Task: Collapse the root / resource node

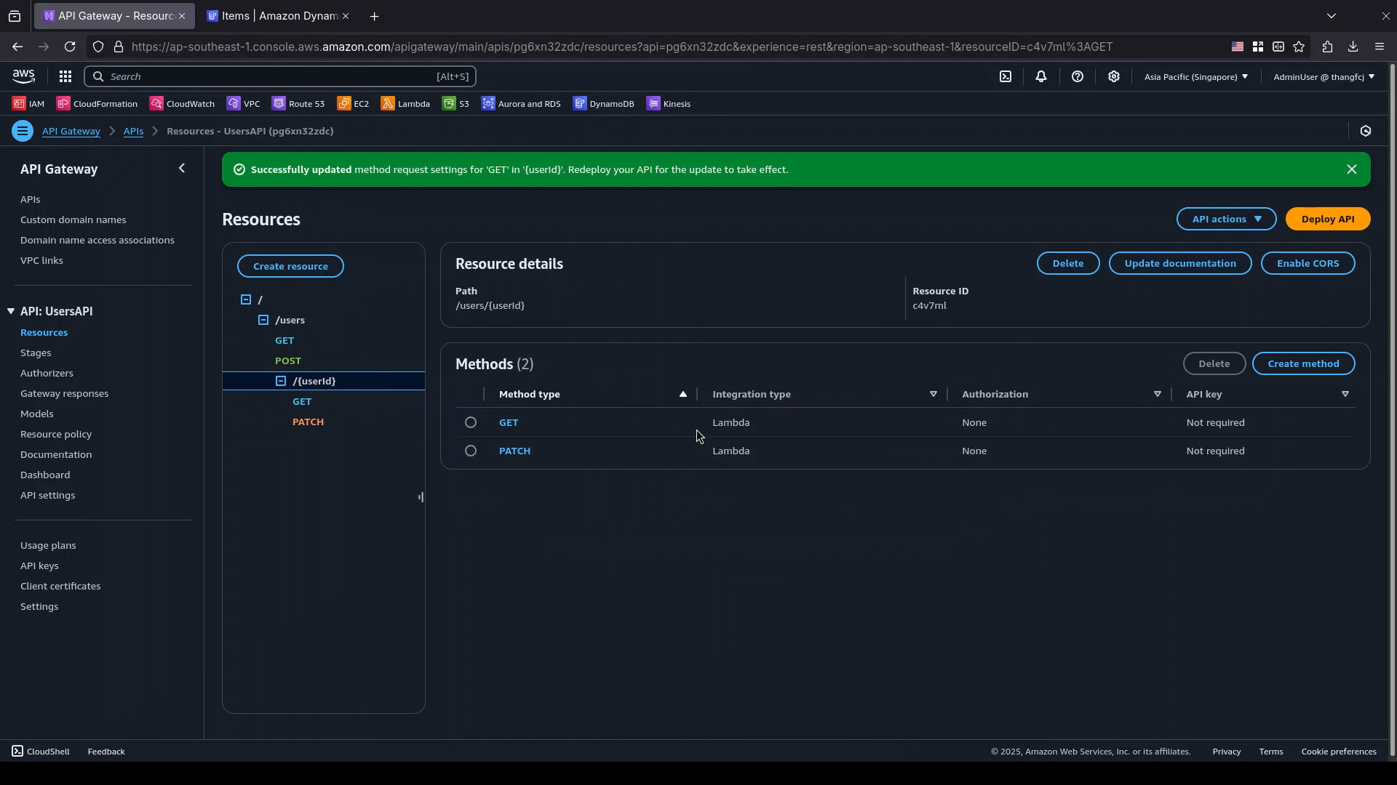Action: pyautogui.click(x=246, y=299)
